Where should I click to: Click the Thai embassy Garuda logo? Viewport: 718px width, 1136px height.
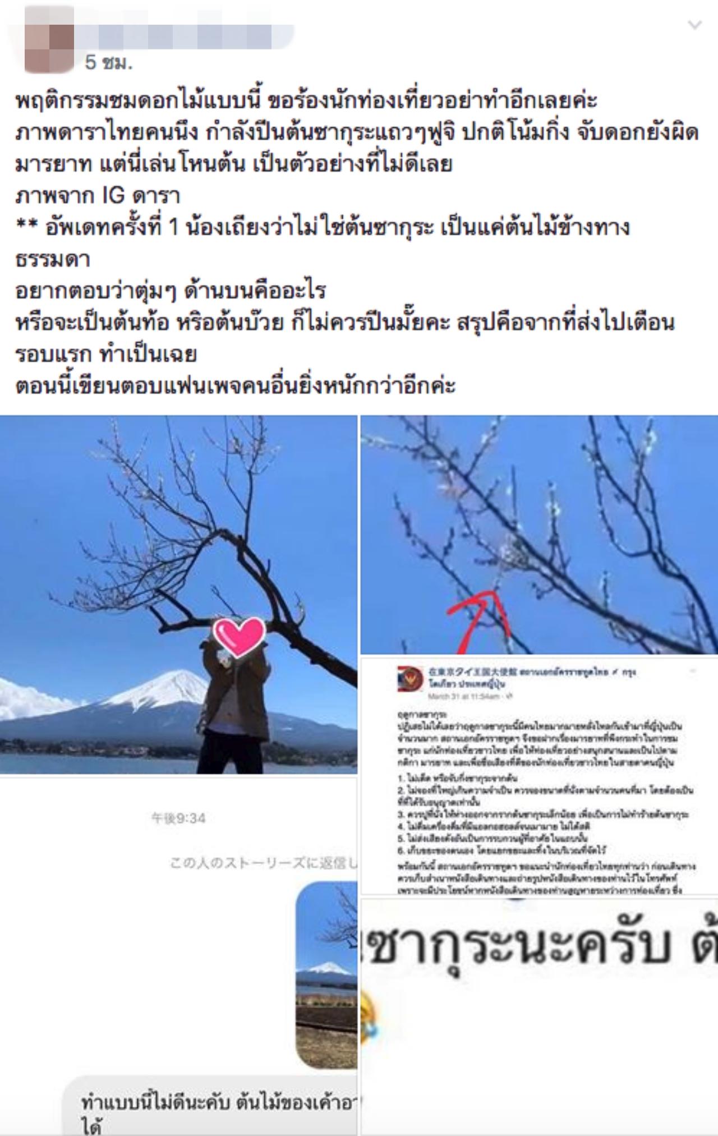(x=410, y=676)
